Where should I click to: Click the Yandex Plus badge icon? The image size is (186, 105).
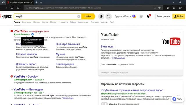click(134, 16)
